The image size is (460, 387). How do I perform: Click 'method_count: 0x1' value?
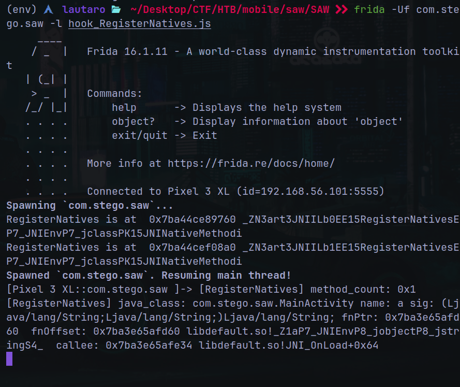click(x=363, y=290)
